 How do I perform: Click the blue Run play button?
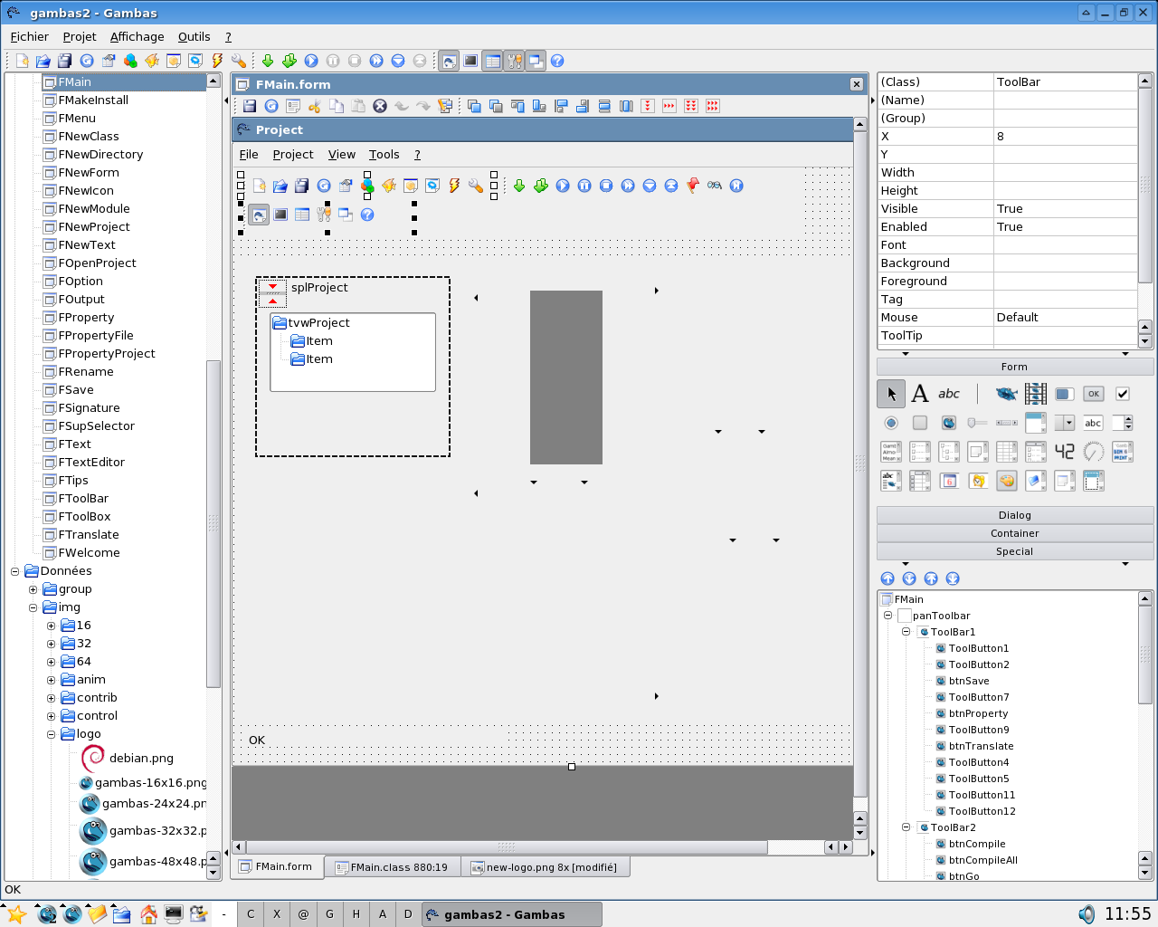311,61
